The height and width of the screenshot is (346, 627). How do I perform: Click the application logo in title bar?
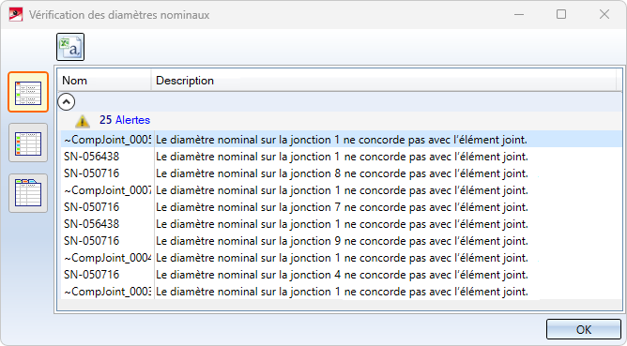(x=16, y=15)
